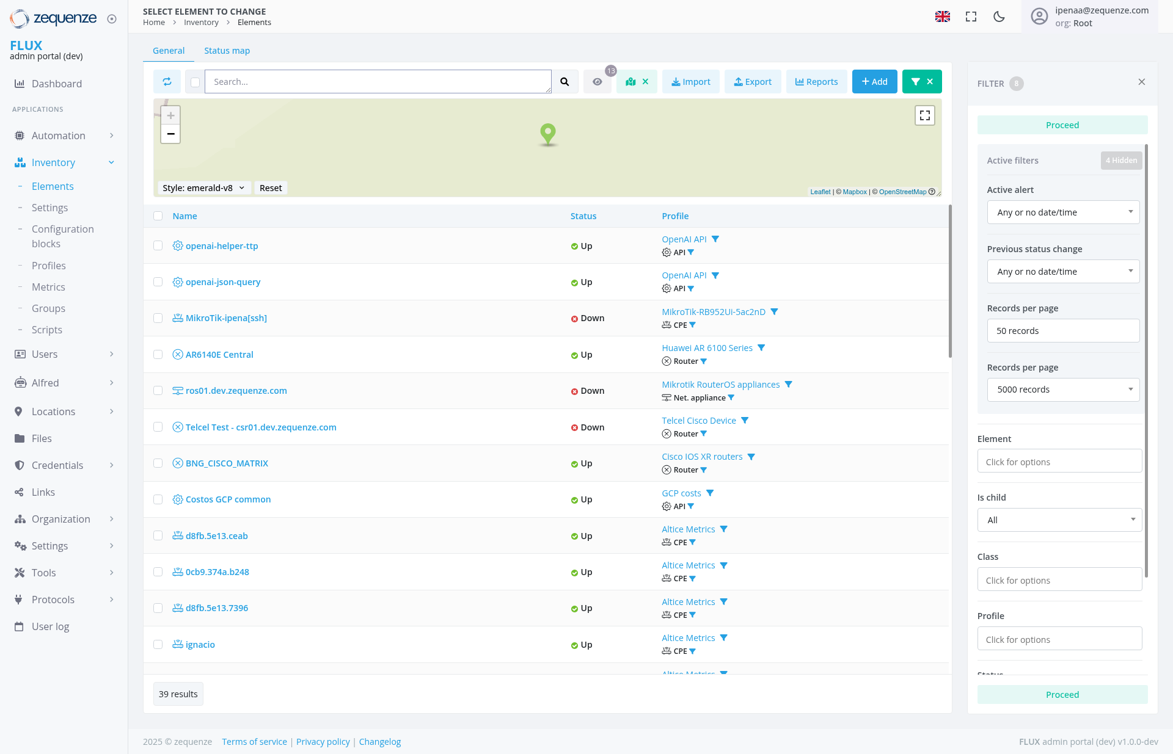1173x754 pixels.
Task: Click filter funnel next to MikroTik-RB952Ui-5ac2nD
Action: 774,312
